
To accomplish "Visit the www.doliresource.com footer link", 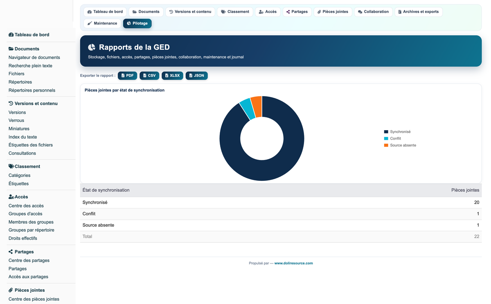I will tap(293, 263).
